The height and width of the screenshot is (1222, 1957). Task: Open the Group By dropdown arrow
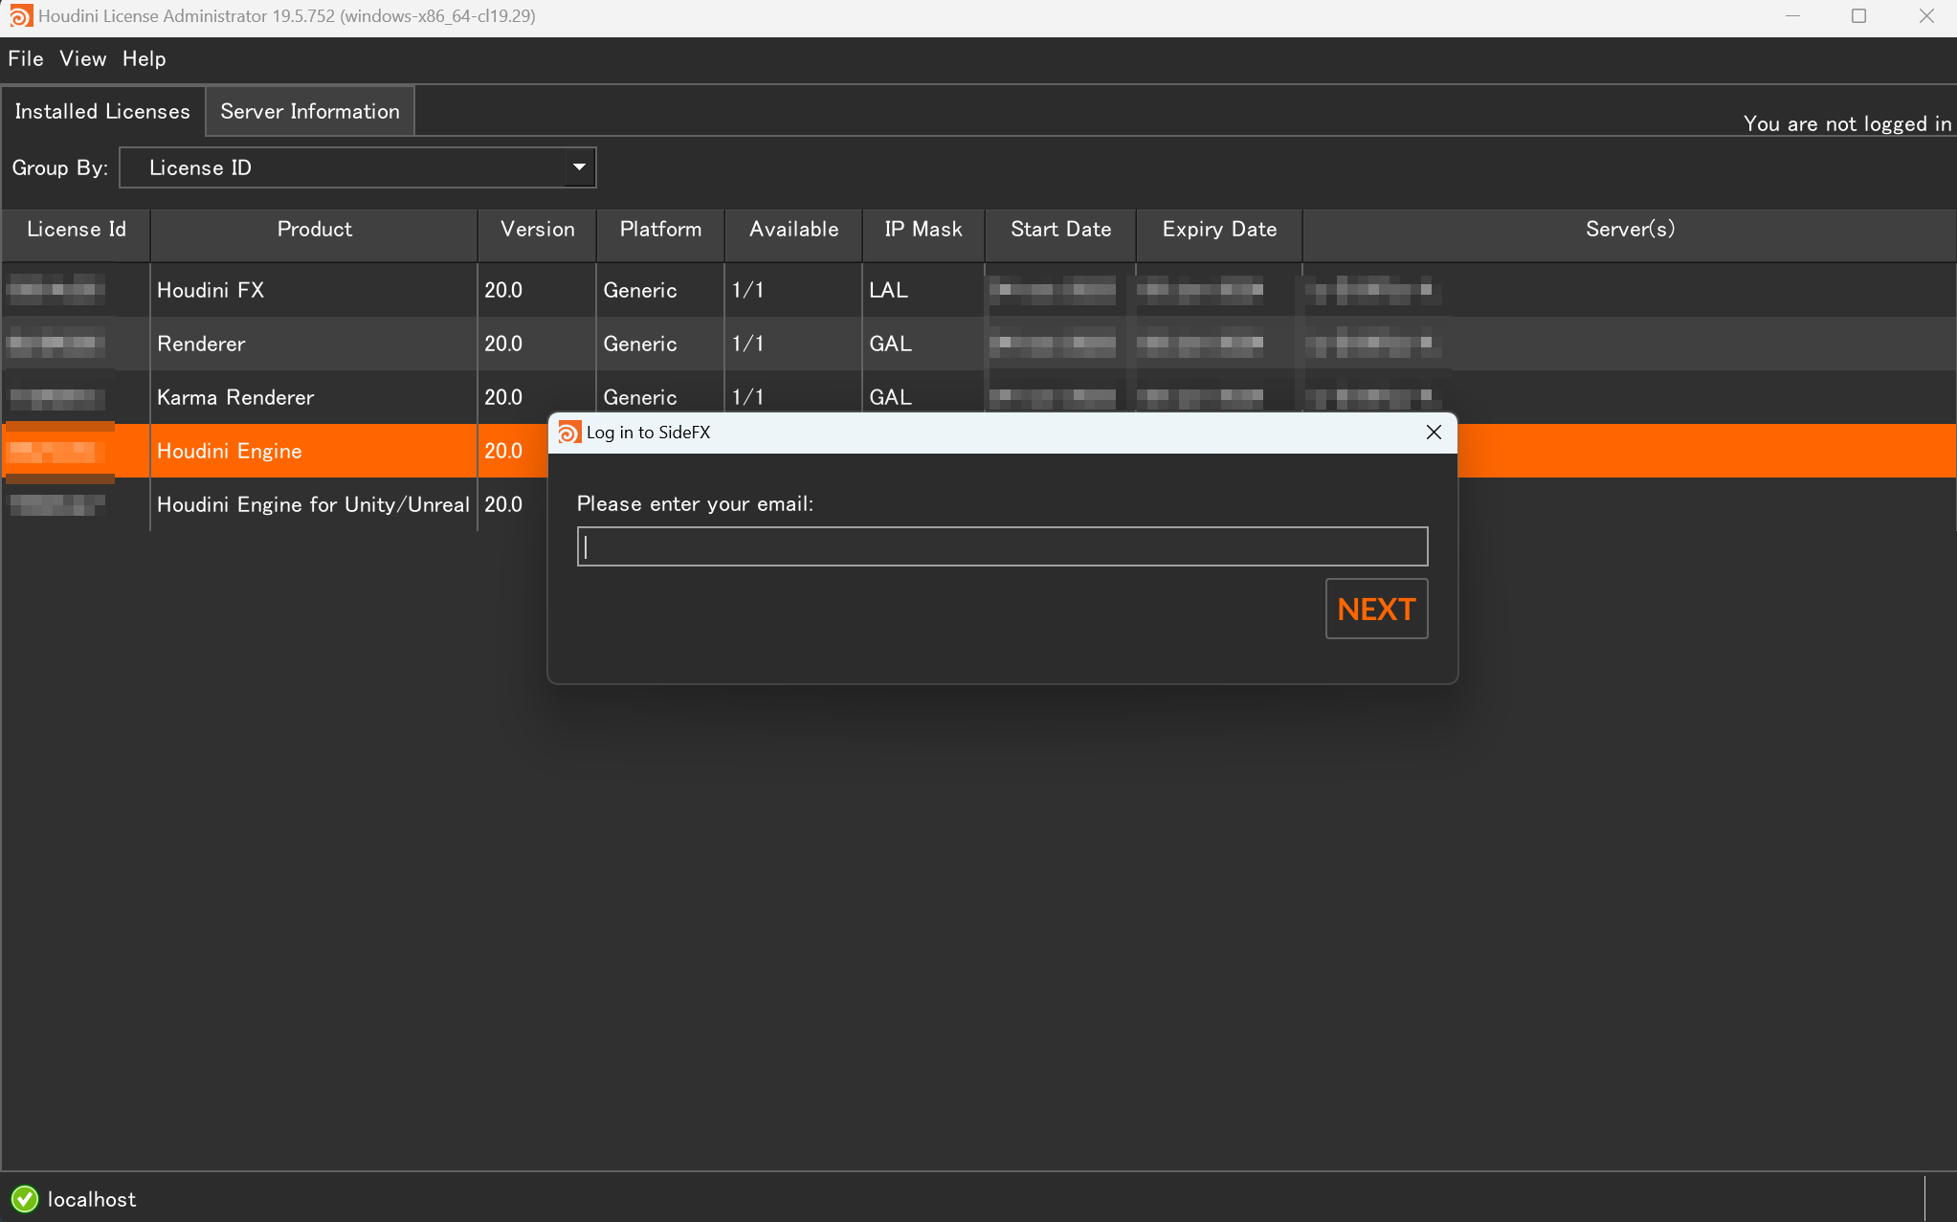point(577,167)
